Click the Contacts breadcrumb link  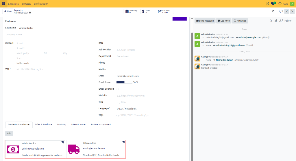pyautogui.click(x=18, y=10)
